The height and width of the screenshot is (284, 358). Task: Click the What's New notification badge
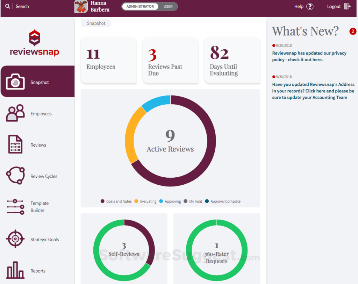coord(352,31)
